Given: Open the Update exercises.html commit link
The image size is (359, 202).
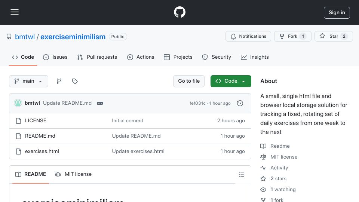Looking at the screenshot, I should click(x=138, y=151).
